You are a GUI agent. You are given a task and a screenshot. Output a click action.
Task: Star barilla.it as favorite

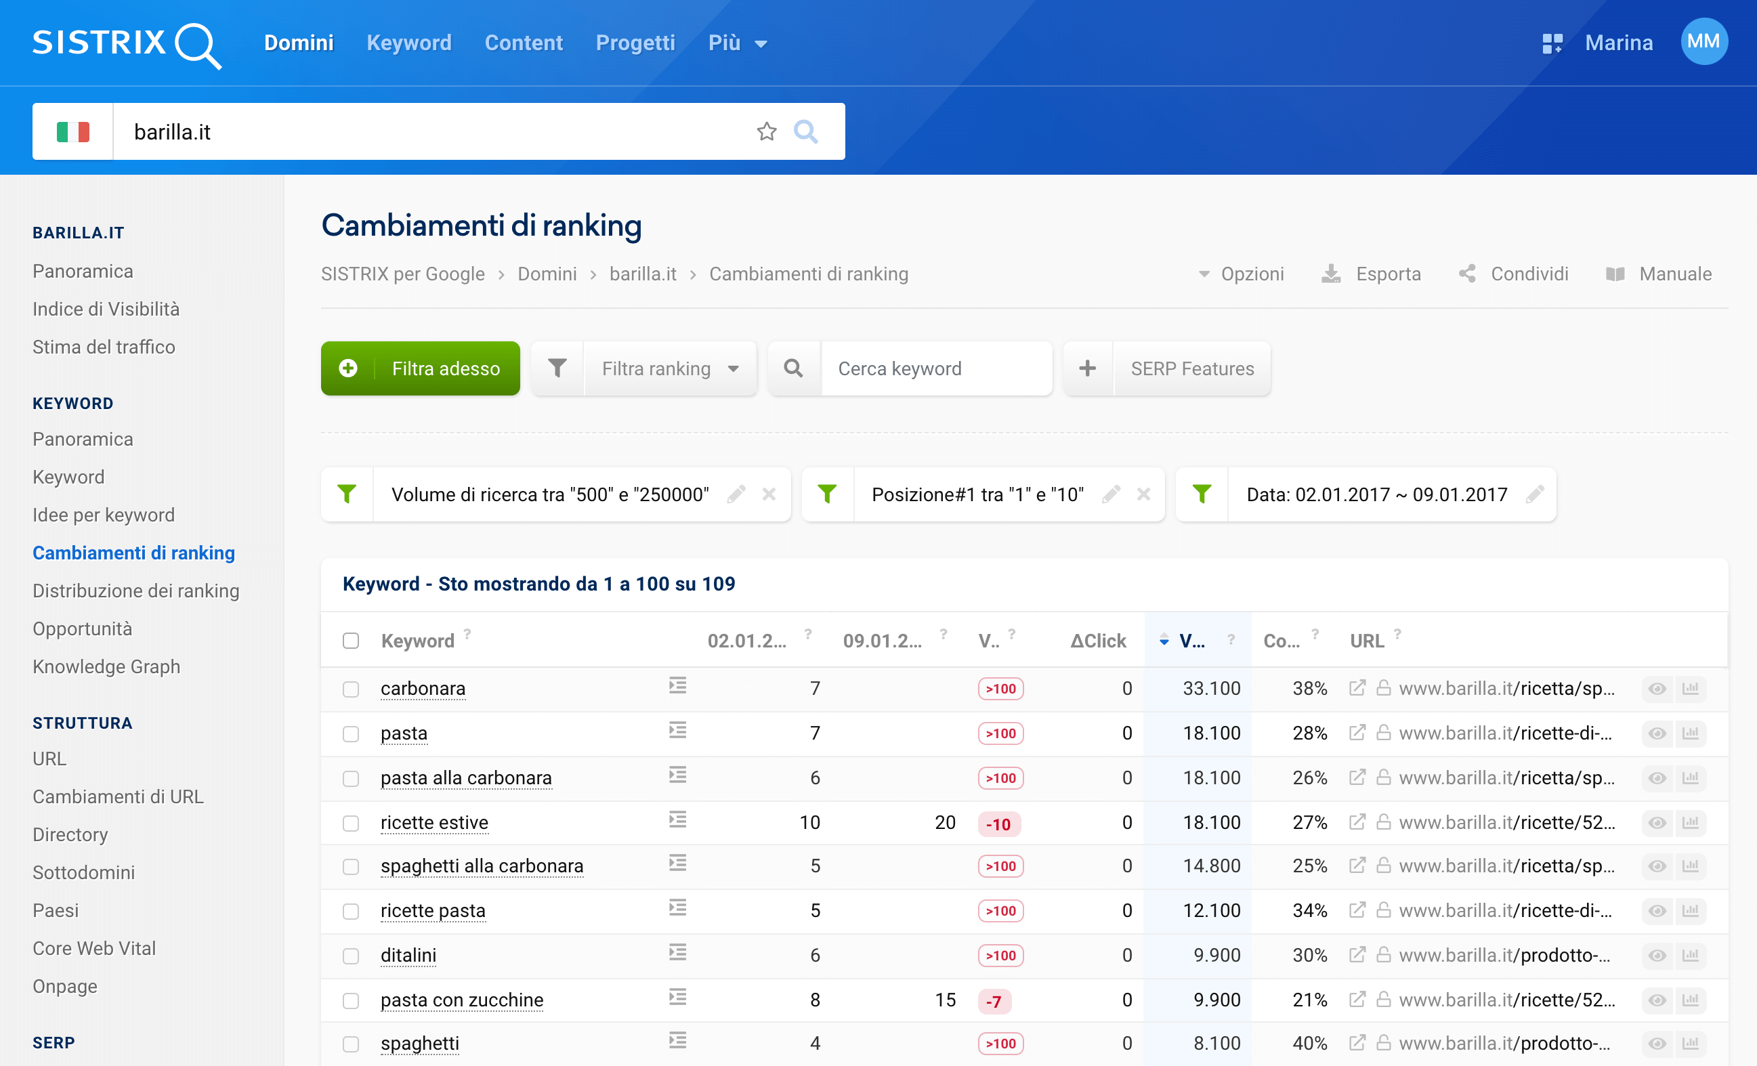point(767,132)
